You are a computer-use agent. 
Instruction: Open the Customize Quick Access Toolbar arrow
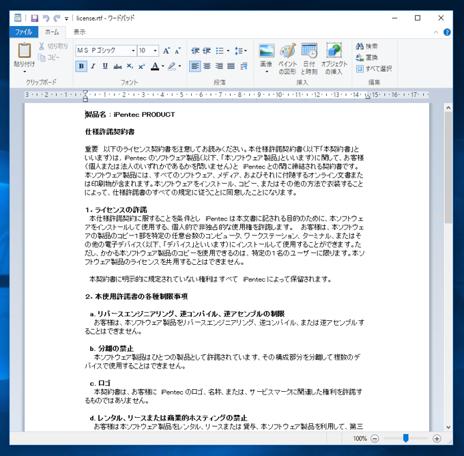[67, 18]
